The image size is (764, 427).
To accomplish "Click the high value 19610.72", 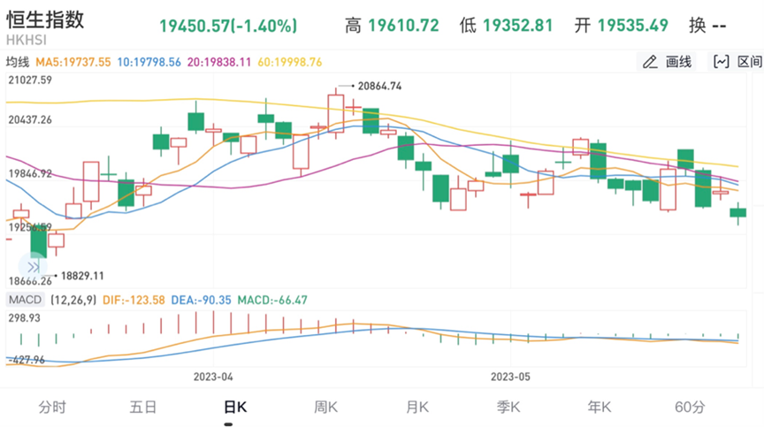I will (x=403, y=26).
